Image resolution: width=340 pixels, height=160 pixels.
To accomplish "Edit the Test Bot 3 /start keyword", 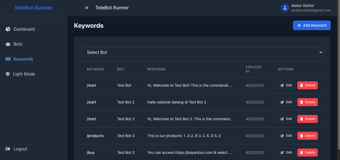I will [286, 119].
